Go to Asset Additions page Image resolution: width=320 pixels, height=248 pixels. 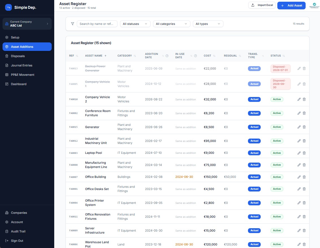pyautogui.click(x=27, y=47)
